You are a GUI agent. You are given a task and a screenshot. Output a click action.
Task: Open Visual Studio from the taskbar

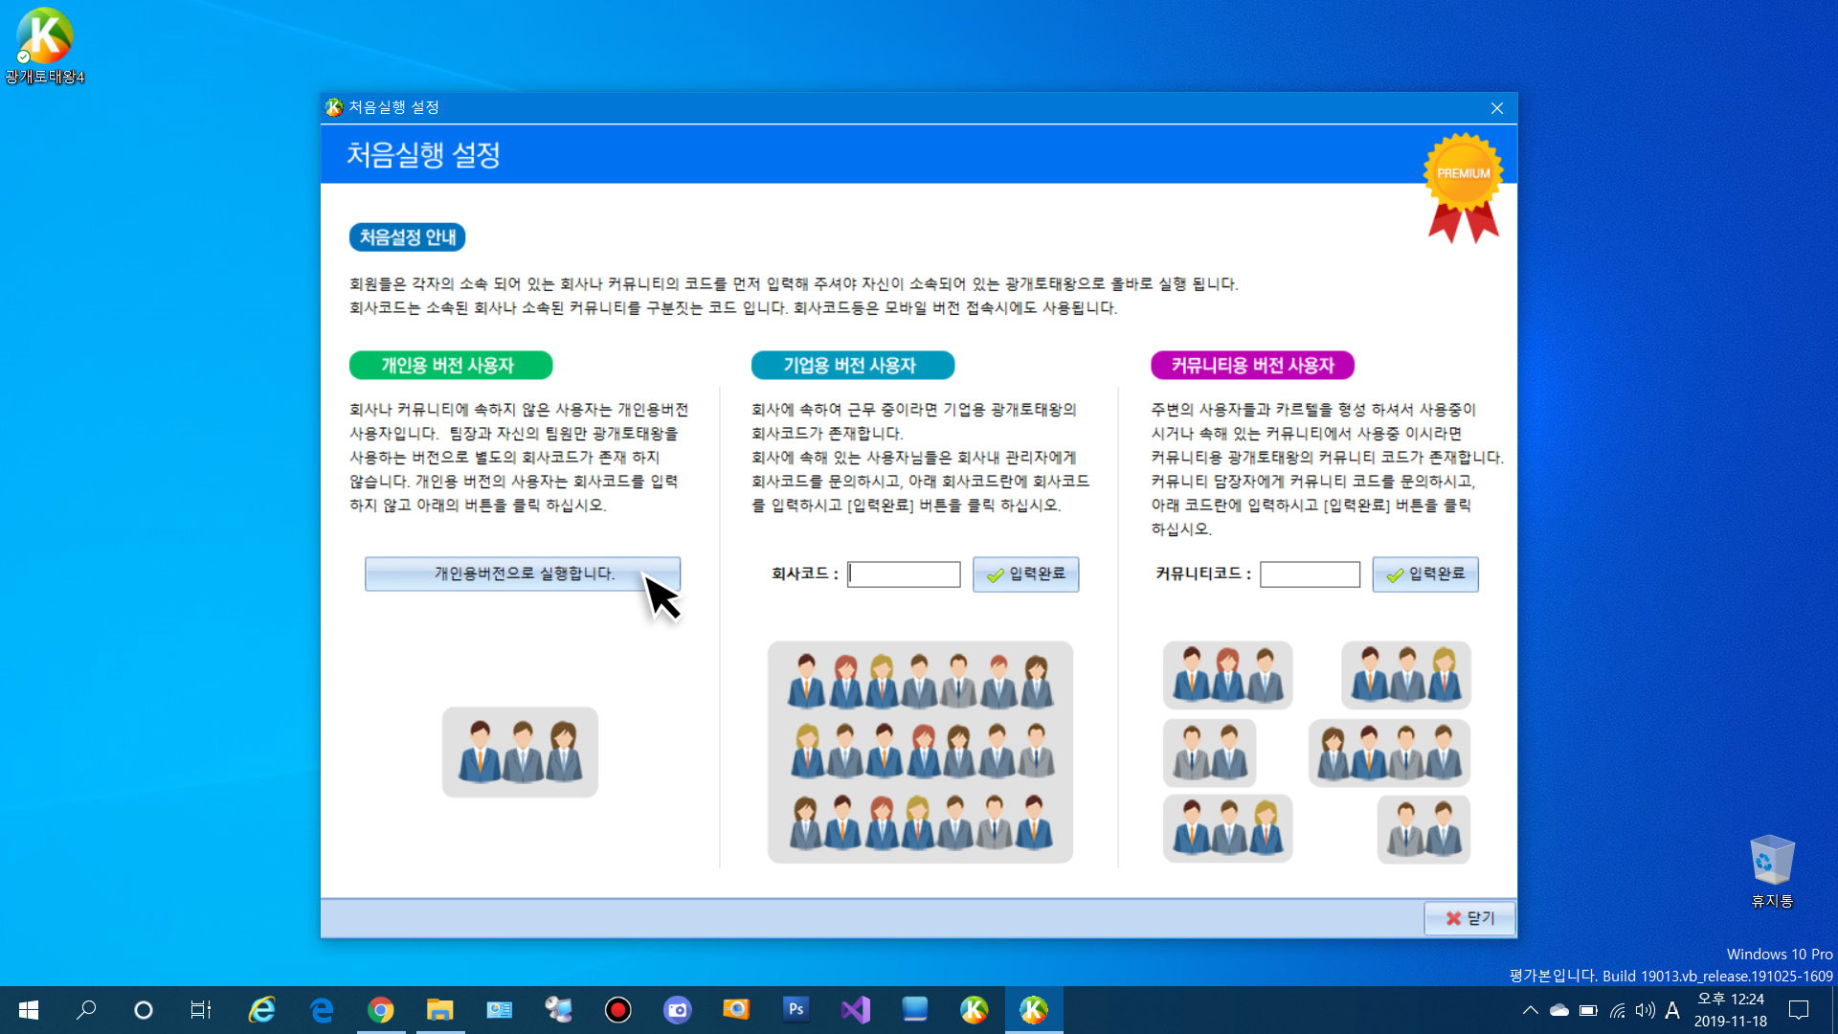coord(855,1010)
